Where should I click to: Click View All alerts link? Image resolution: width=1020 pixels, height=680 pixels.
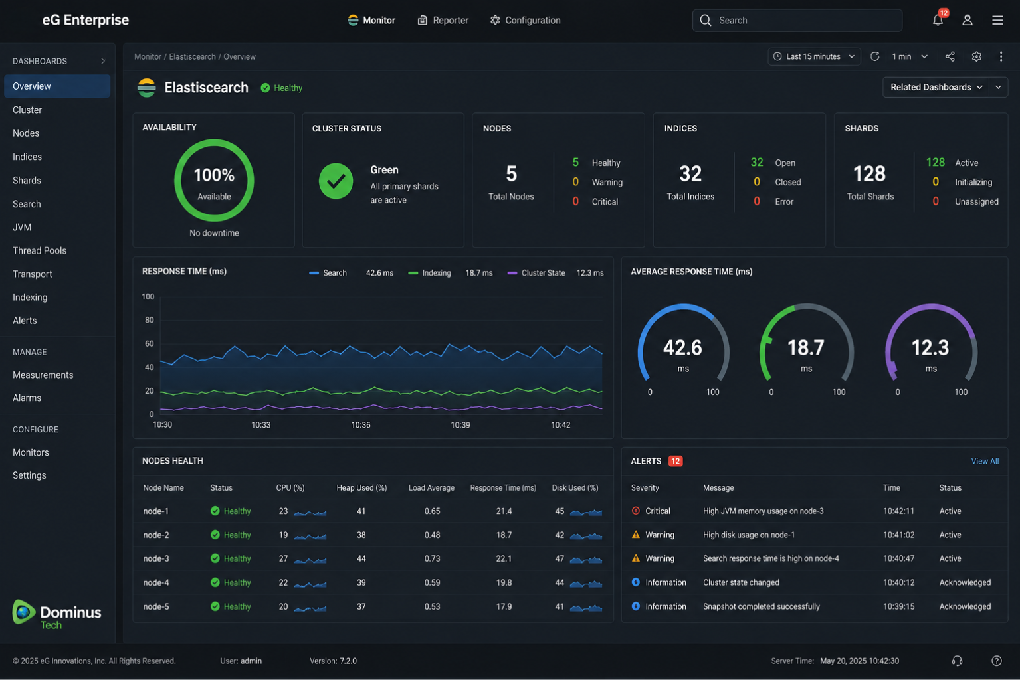click(x=985, y=461)
